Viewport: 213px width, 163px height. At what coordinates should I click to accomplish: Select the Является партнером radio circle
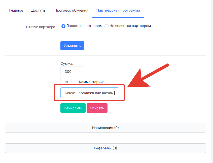pyautogui.click(x=63, y=26)
